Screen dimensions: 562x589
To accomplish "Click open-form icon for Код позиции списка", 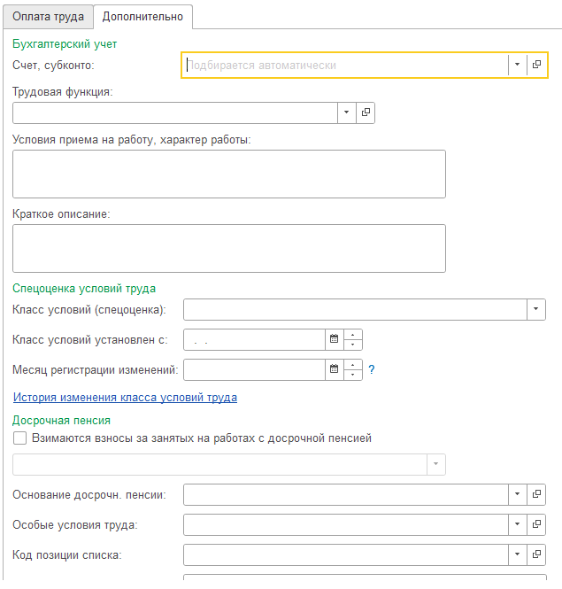I will 536,554.
